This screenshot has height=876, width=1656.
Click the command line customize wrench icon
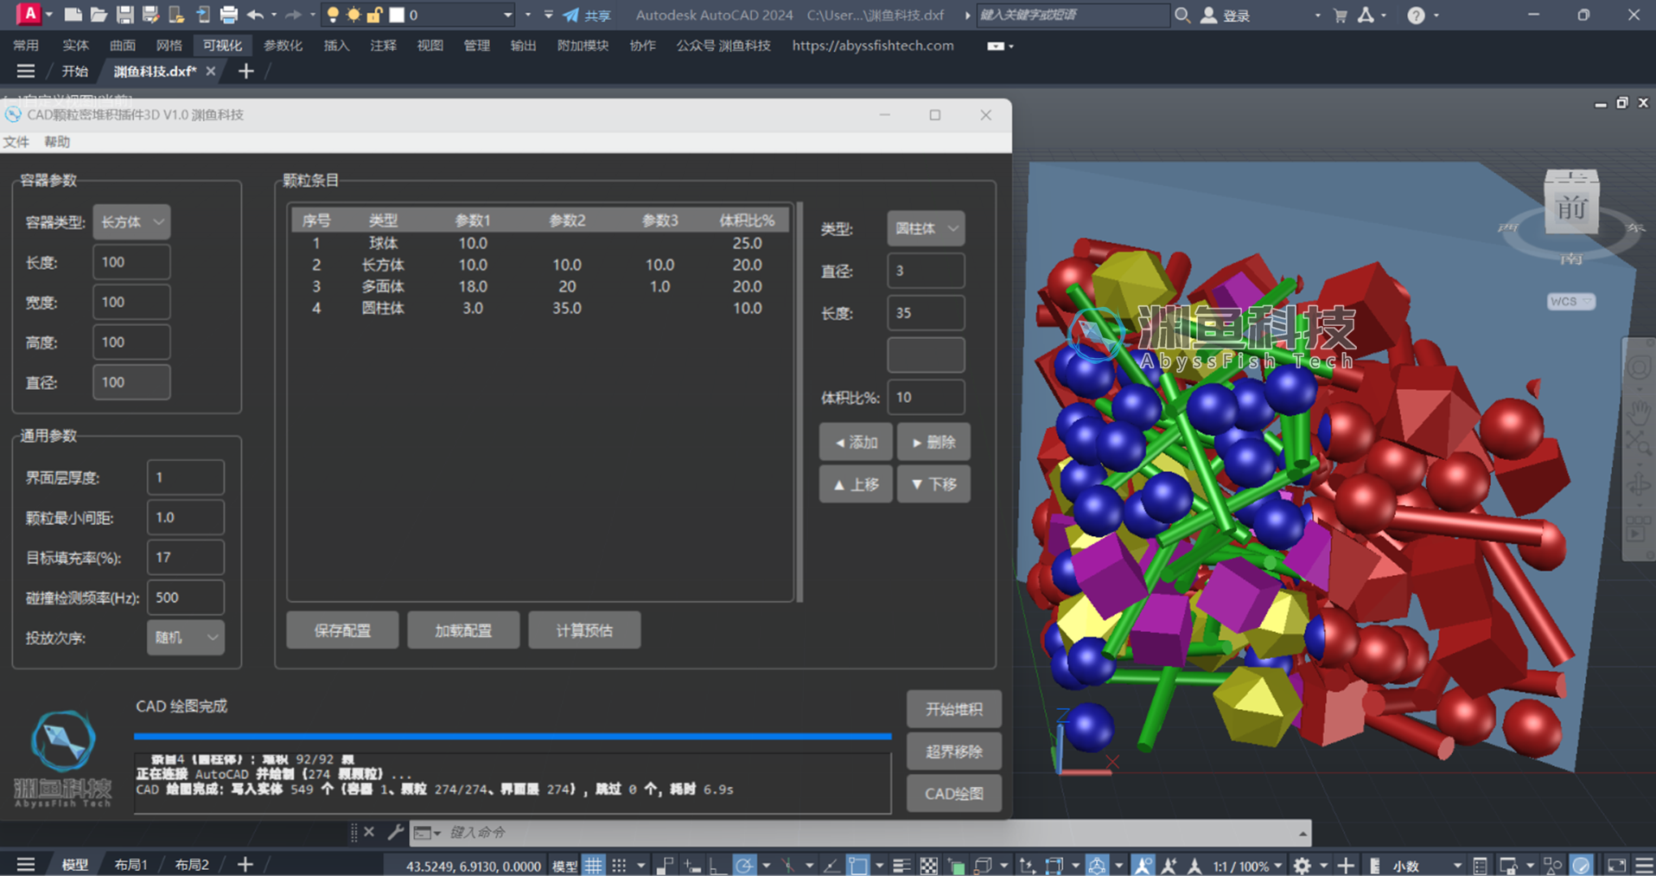[x=395, y=832]
